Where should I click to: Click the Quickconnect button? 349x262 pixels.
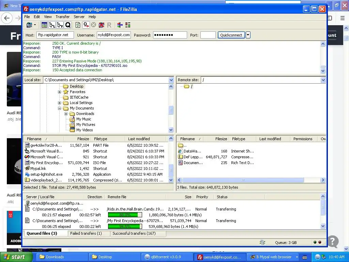[x=231, y=35]
